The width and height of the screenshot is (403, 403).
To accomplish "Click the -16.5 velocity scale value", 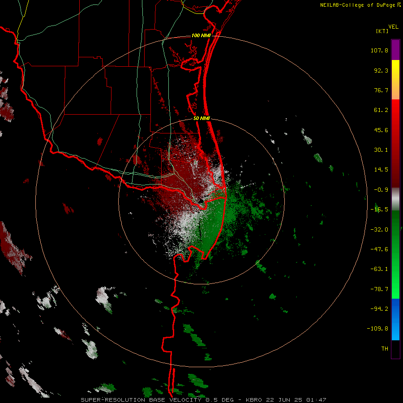I will (x=379, y=210).
